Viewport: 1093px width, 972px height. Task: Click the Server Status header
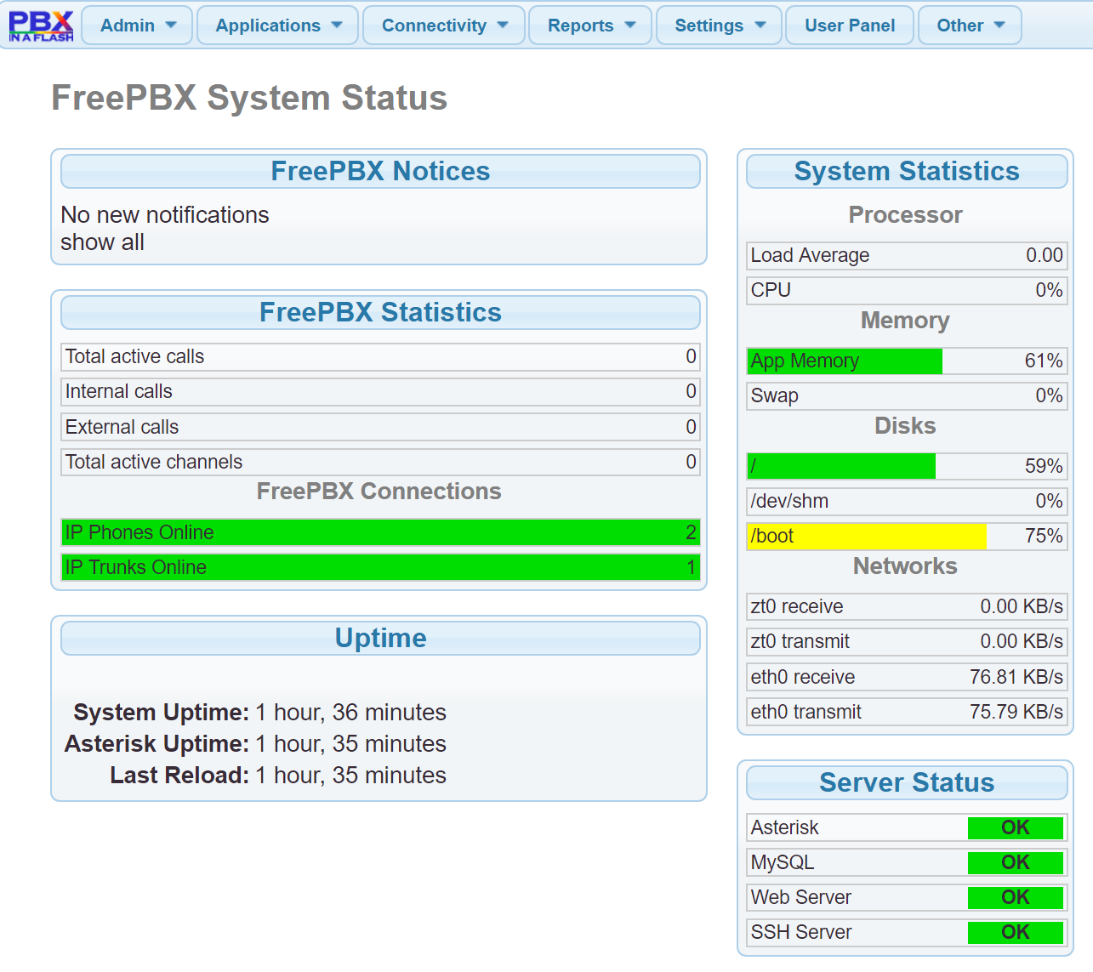[x=907, y=783]
